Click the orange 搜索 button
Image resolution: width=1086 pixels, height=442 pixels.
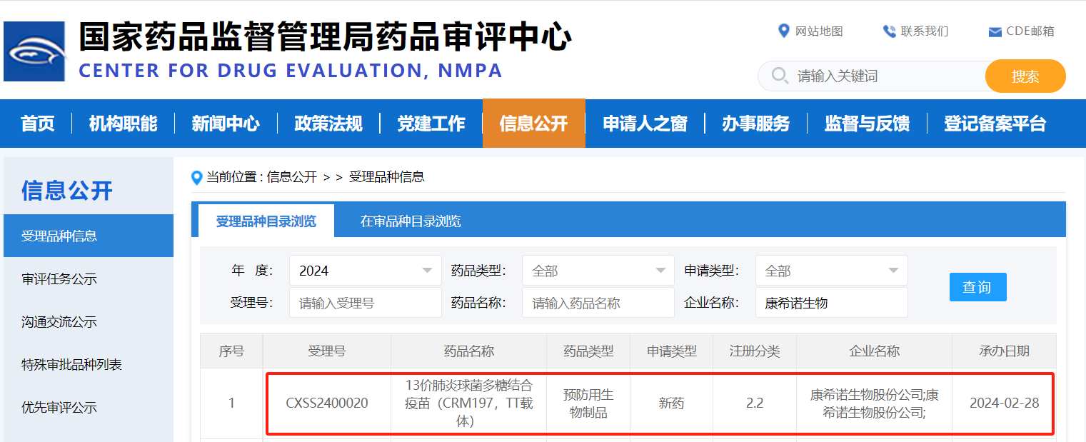[1025, 76]
